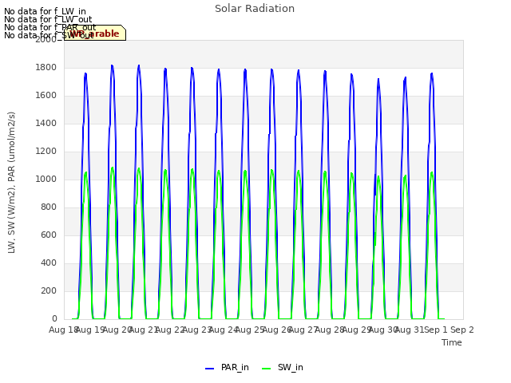
Task: Click the 'No data for f_PAR_out' message
Action: [50, 27]
